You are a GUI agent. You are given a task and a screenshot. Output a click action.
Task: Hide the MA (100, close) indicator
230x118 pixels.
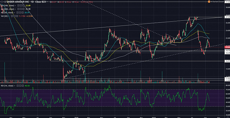(18, 5)
